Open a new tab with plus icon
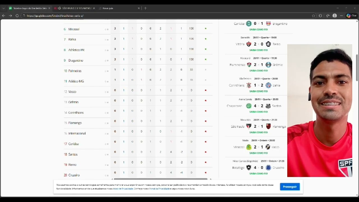 coord(145,8)
